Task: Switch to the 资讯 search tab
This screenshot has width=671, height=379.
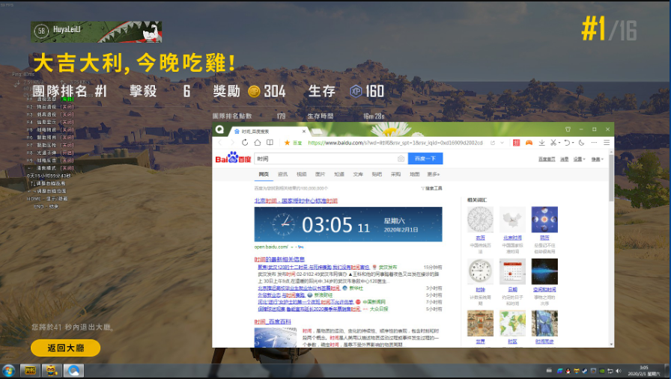Action: 282,174
